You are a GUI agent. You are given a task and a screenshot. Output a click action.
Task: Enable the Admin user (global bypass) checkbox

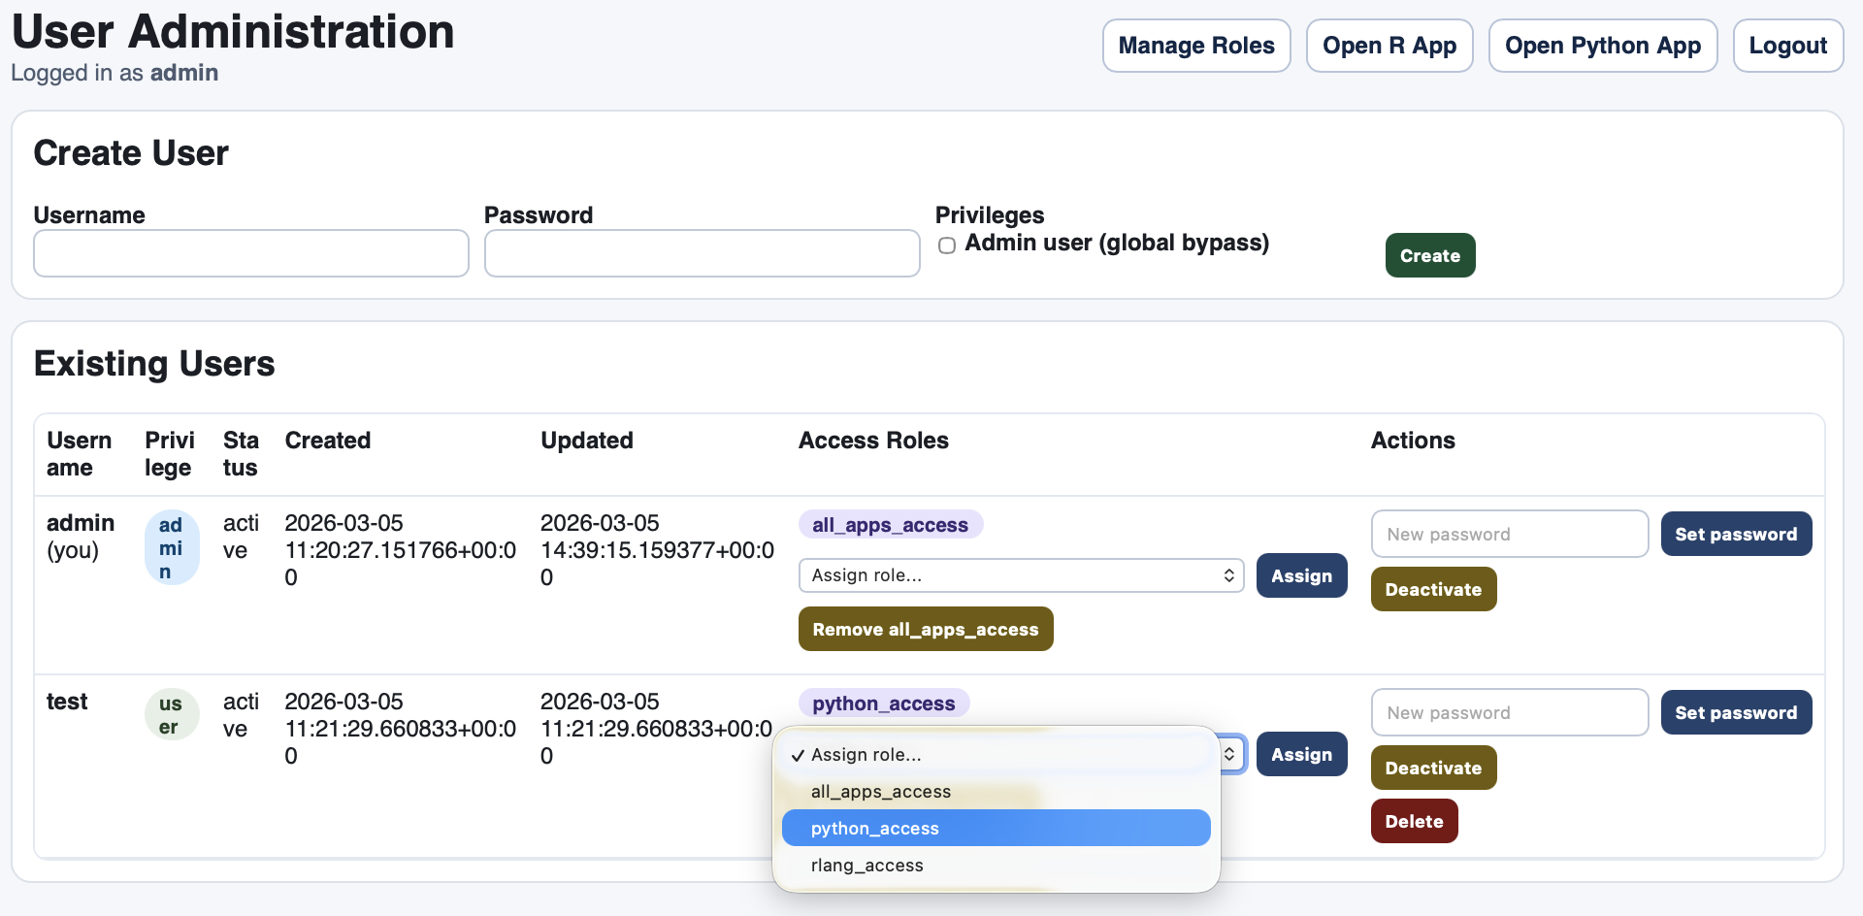coord(946,245)
